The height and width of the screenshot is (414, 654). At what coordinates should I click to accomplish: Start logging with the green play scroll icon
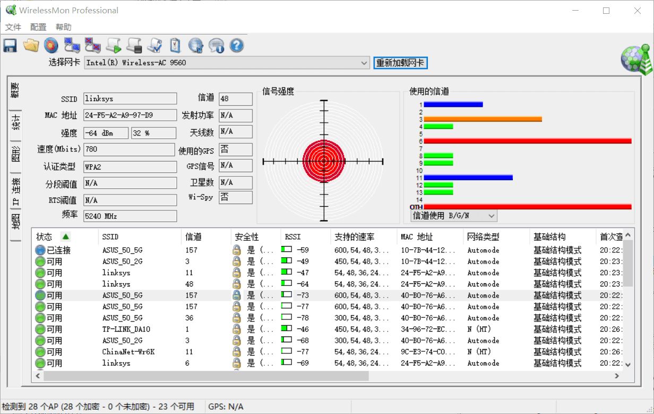click(113, 46)
